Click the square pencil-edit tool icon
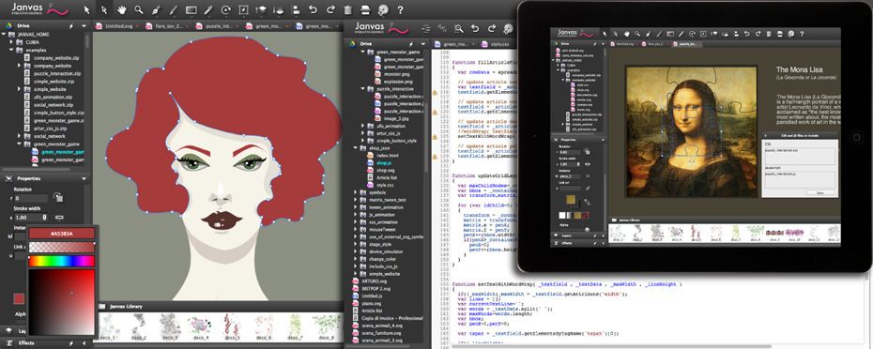873x349 pixels. [243, 9]
